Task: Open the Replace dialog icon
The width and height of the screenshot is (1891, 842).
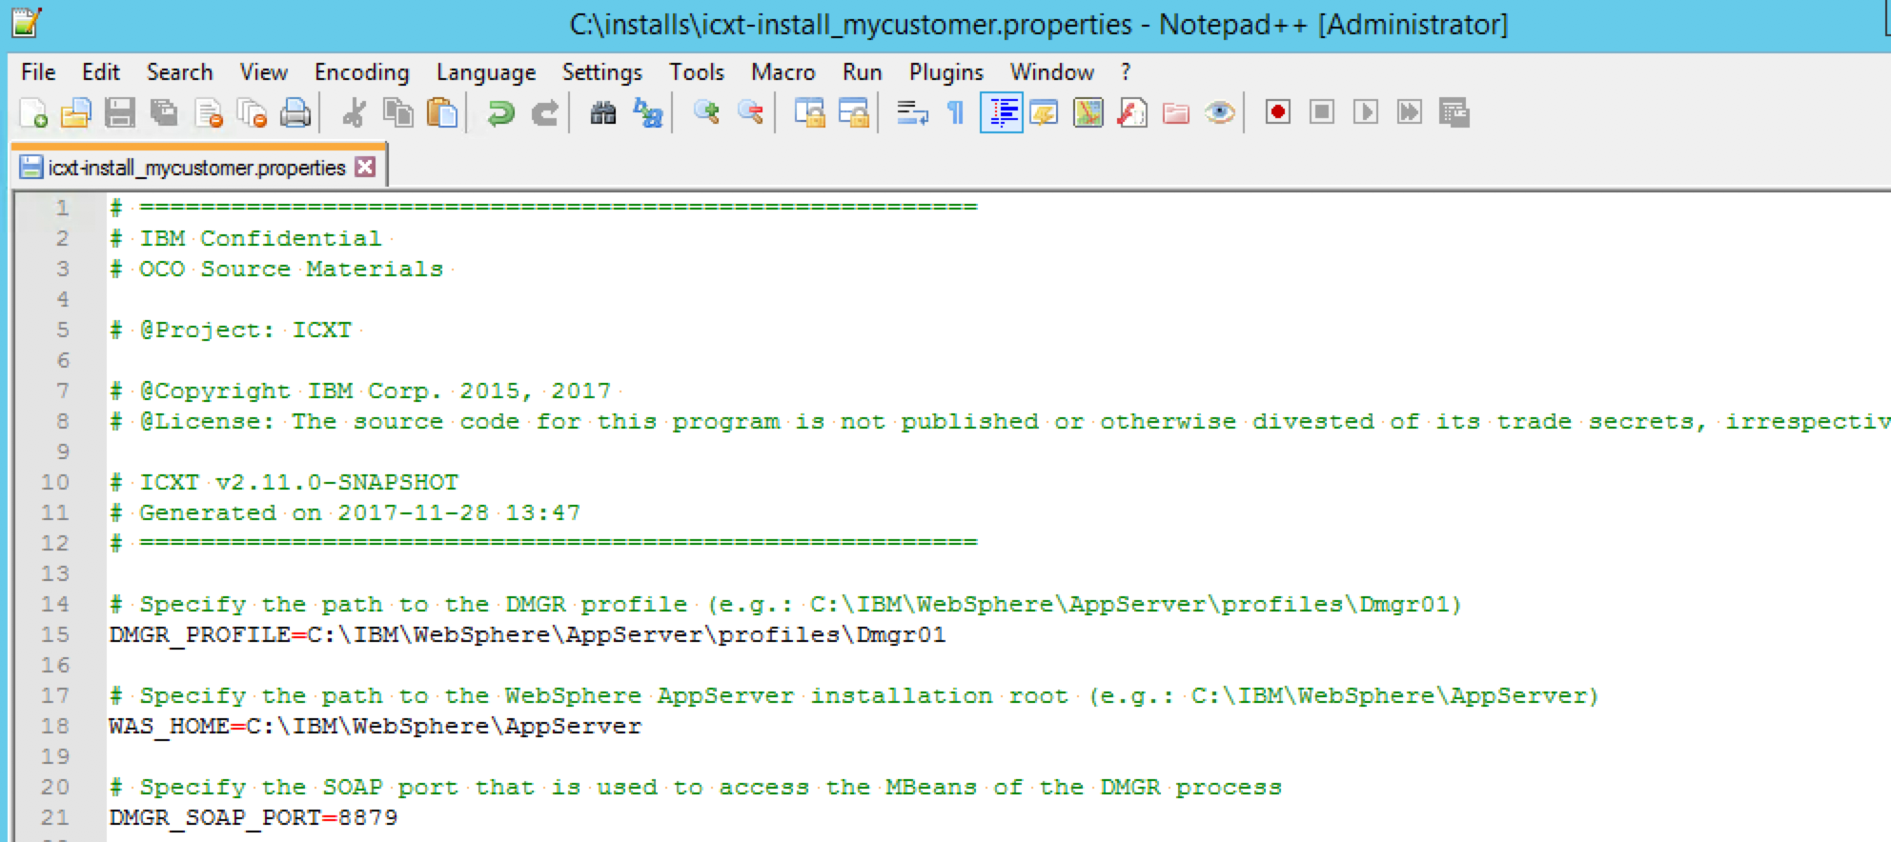Action: pos(647,113)
